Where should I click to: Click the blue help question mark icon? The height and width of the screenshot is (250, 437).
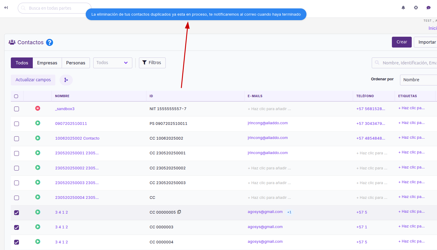click(50, 42)
